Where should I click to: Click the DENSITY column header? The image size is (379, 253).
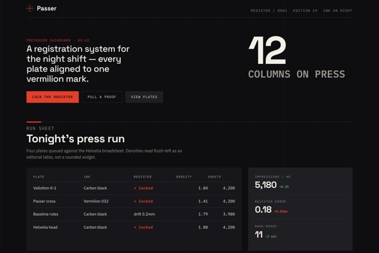click(x=184, y=176)
